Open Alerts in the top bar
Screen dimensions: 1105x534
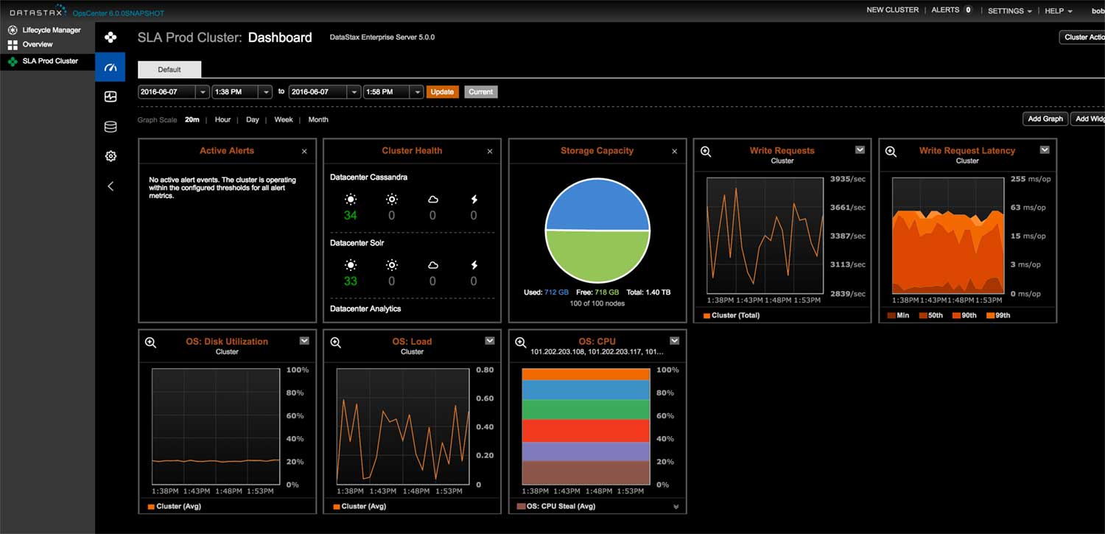tap(952, 10)
